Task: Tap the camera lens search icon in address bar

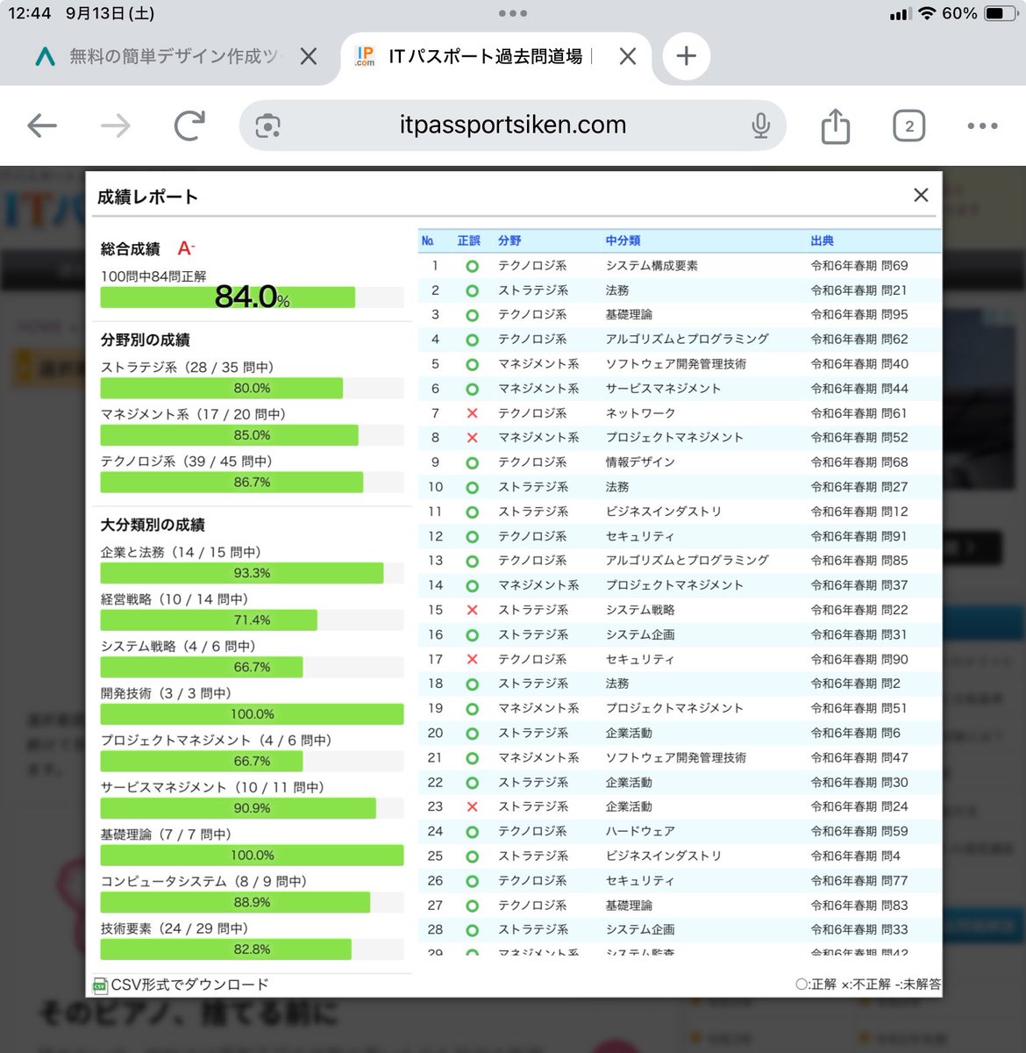Action: [267, 126]
